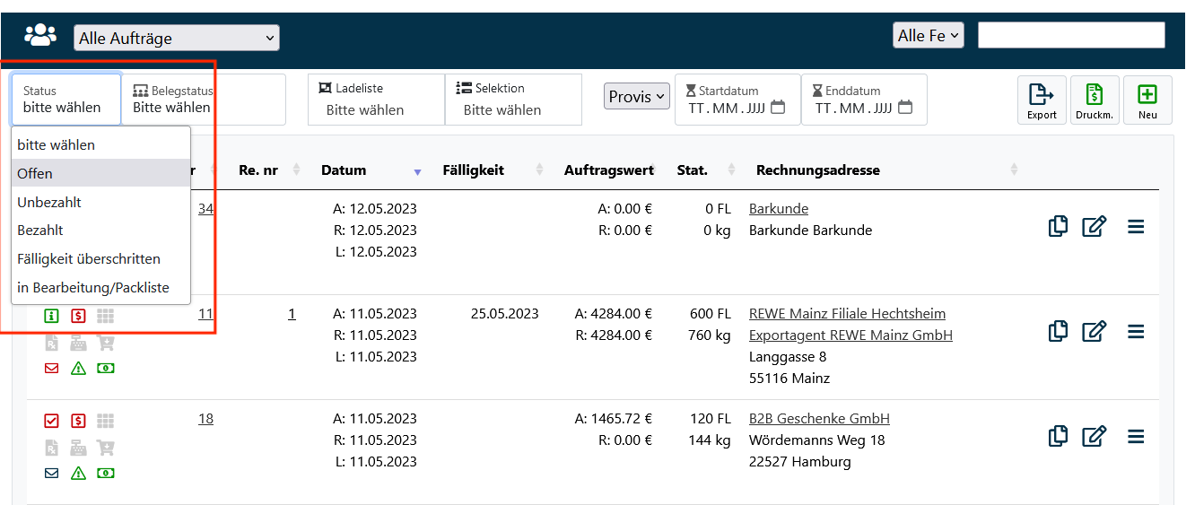
Task: Pick 'Bezahlt' in the status dropdown list
Action: 40,231
